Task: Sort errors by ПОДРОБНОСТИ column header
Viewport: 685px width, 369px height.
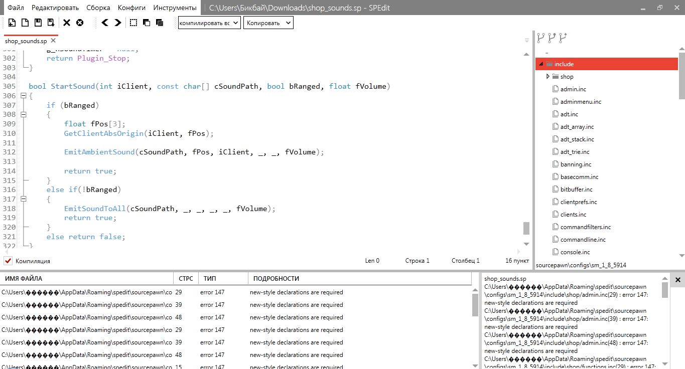Action: pyautogui.click(x=360, y=278)
